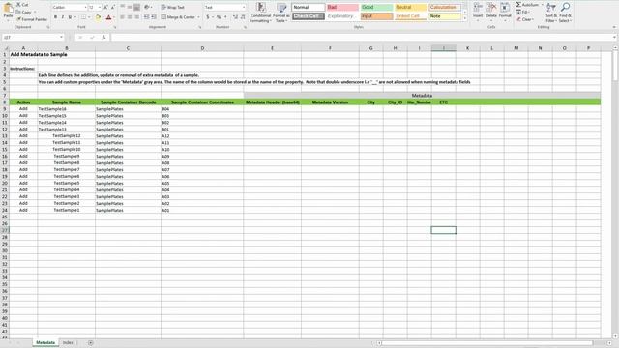Add a new sheet with plus icon
This screenshot has height=348, width=619.
(90, 343)
